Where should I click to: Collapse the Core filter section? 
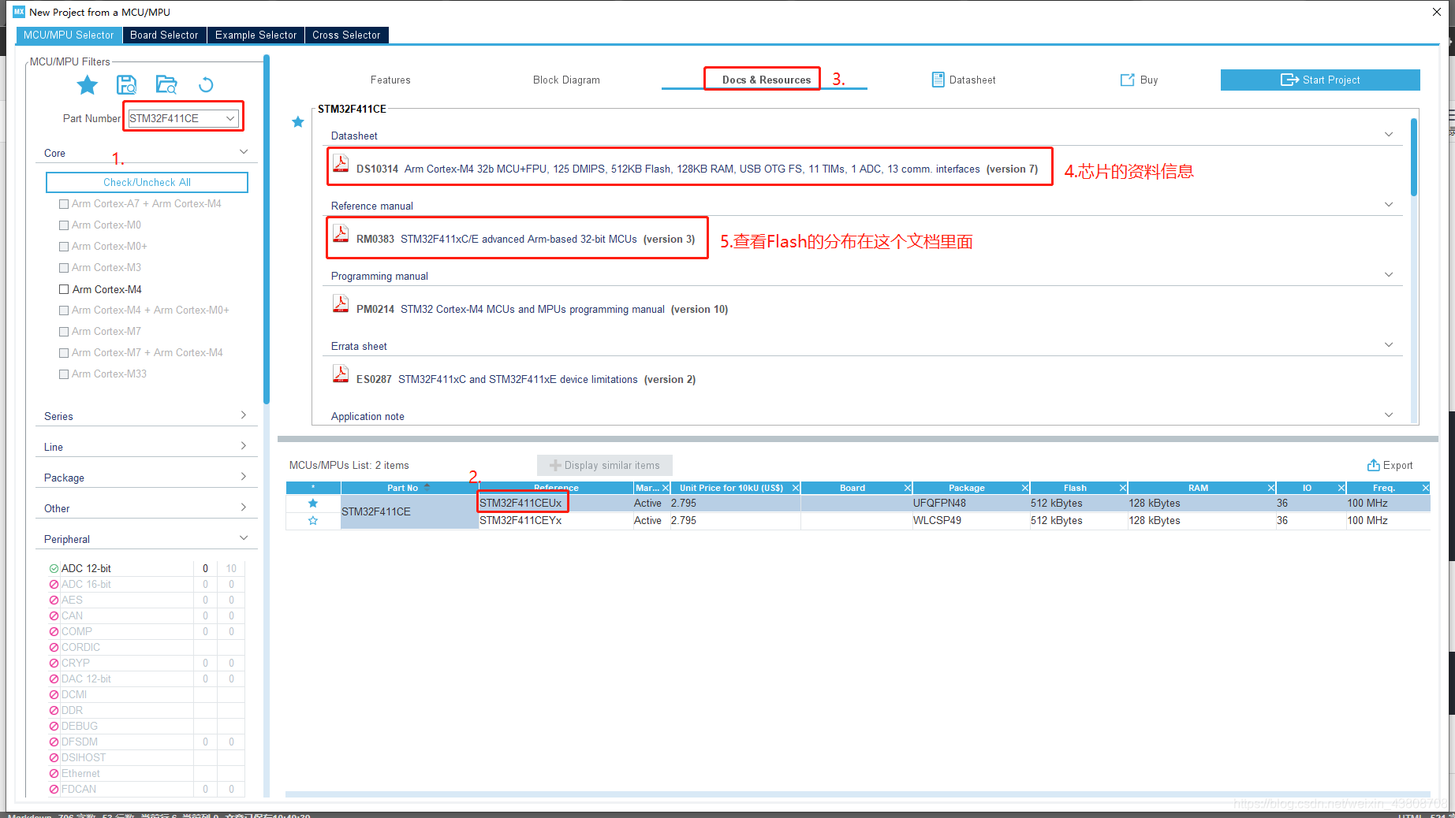244,151
